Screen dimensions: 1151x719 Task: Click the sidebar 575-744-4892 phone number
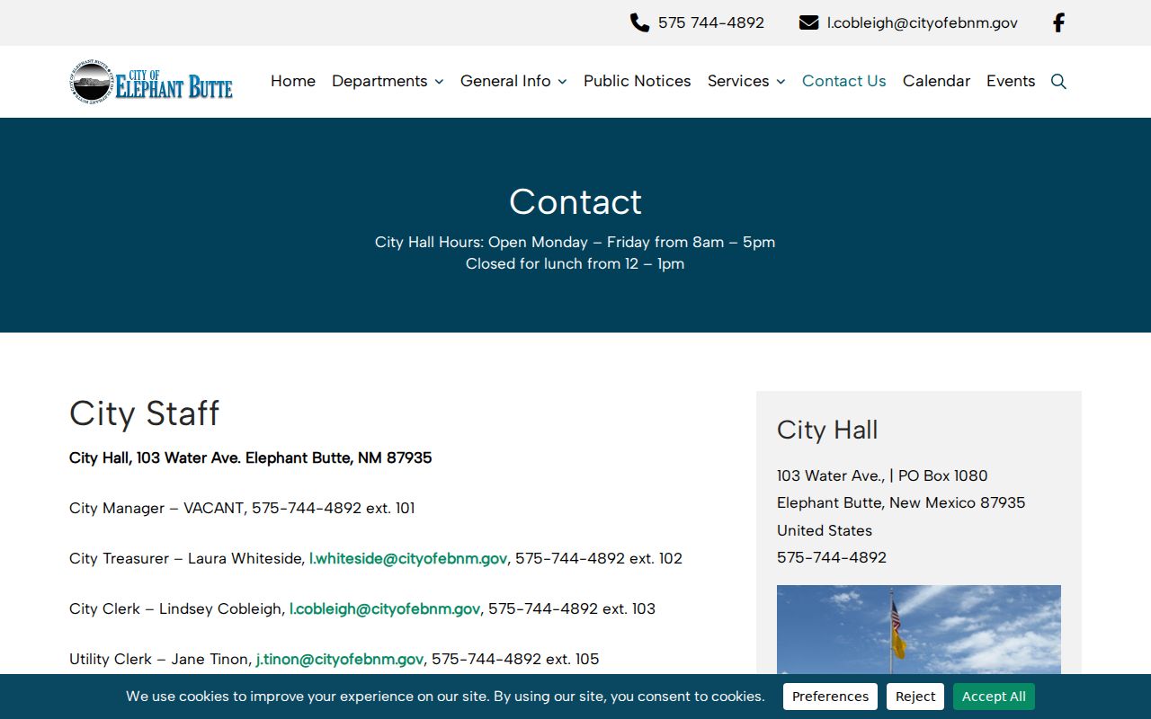(832, 557)
